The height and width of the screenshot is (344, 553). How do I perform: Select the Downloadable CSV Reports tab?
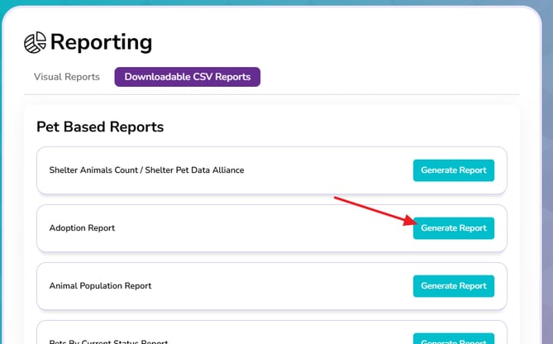(x=188, y=77)
